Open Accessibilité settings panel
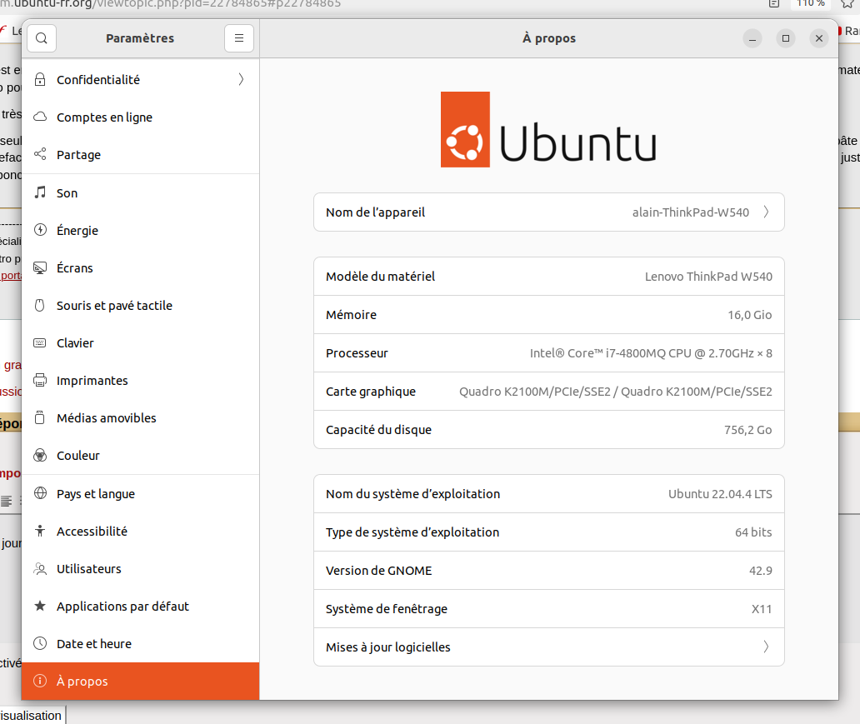 click(140, 531)
